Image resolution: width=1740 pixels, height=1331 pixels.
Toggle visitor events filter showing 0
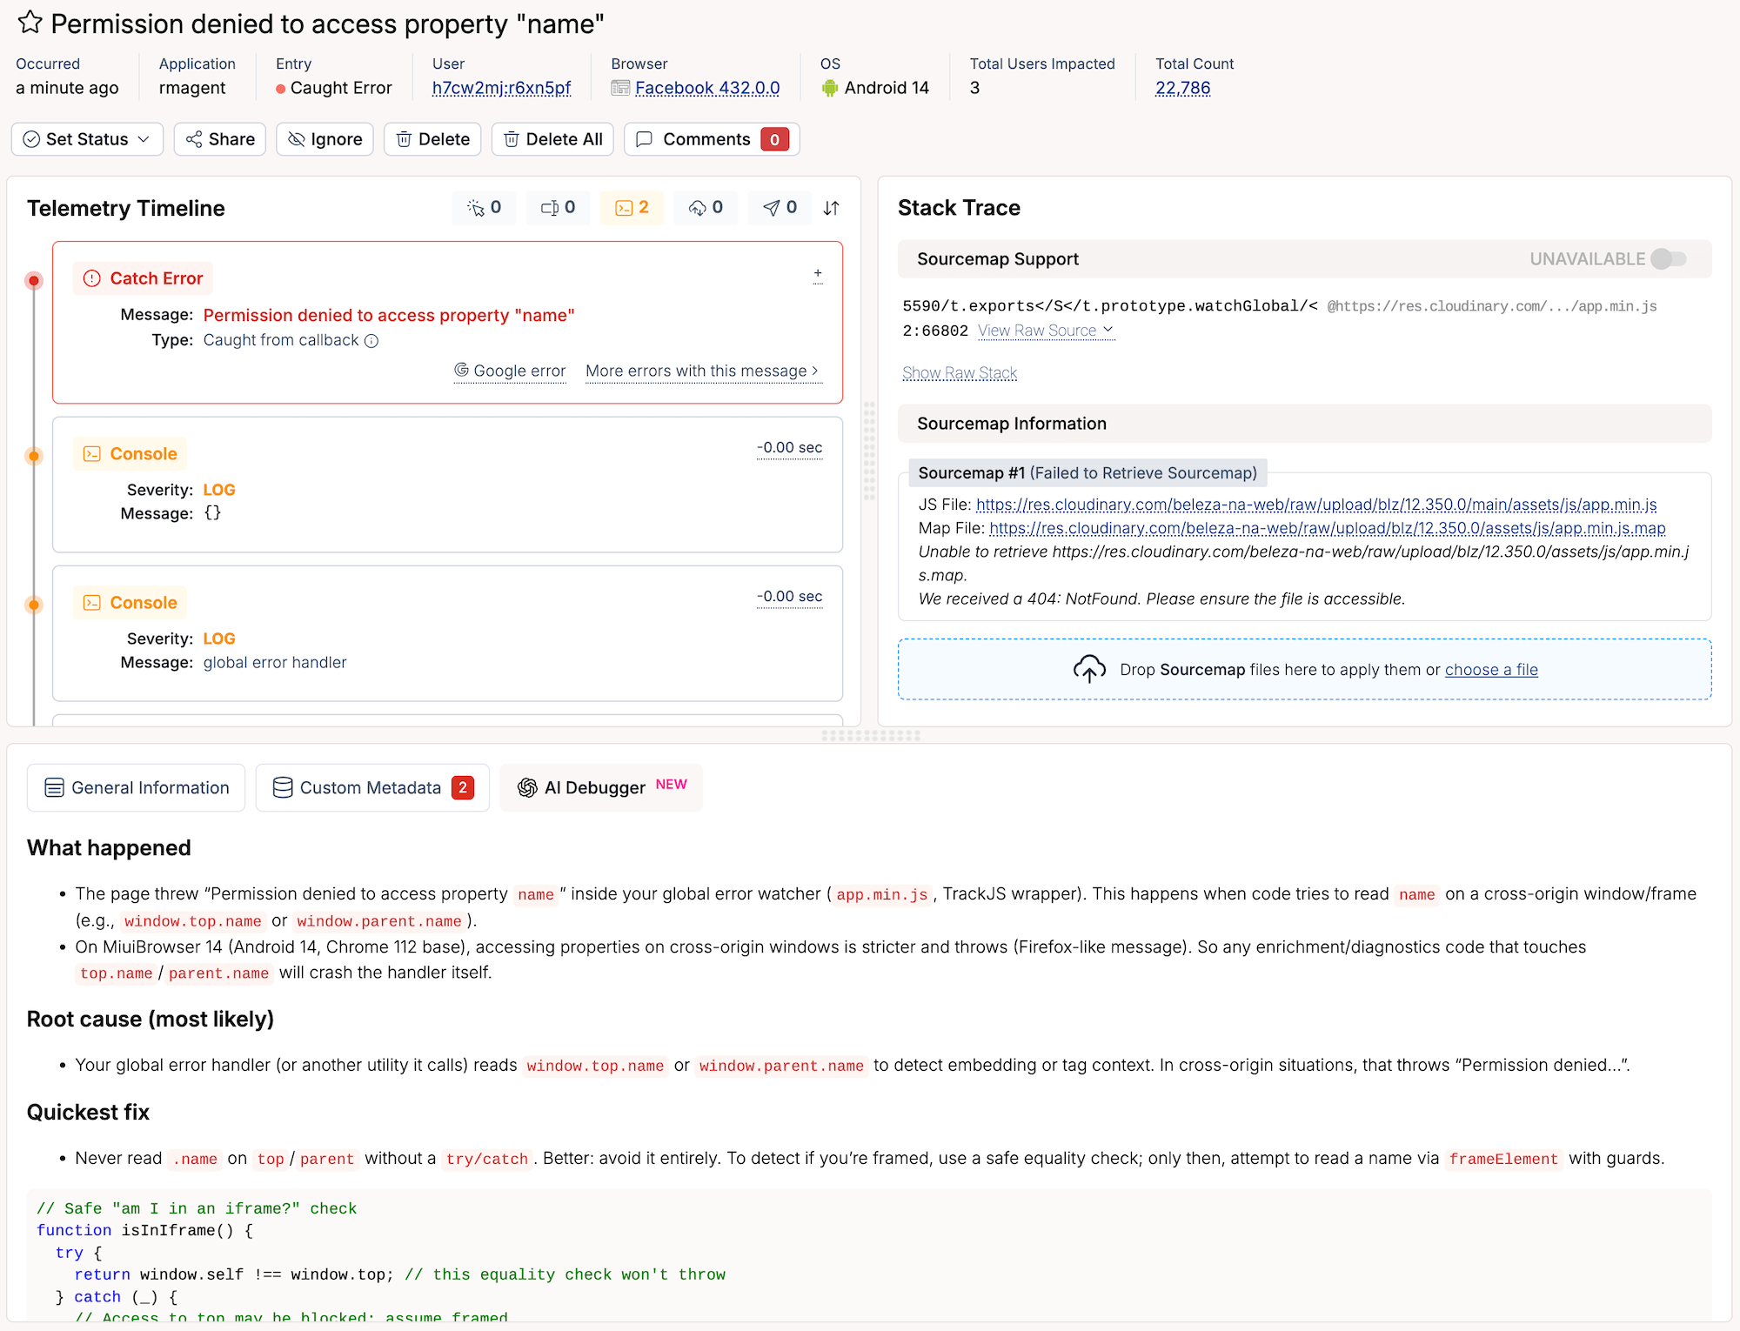tap(558, 208)
